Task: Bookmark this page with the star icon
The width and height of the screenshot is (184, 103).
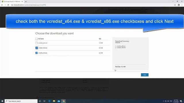Action: tap(175, 5)
